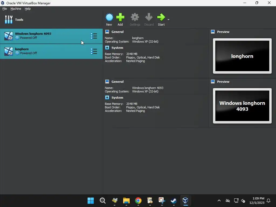Open the Help menu
276x207 pixels.
28,9
